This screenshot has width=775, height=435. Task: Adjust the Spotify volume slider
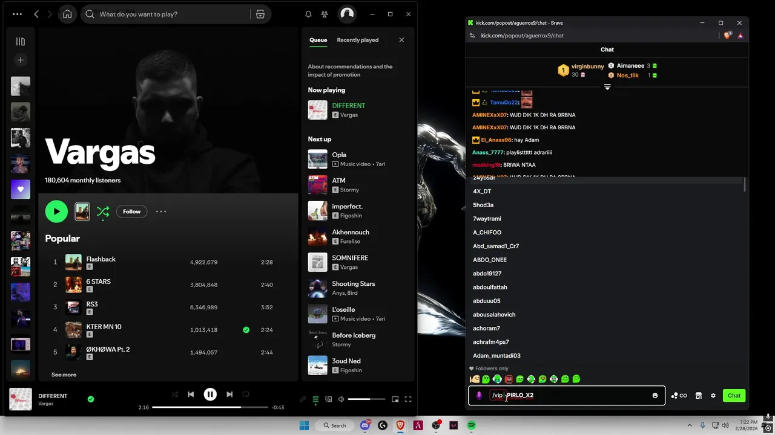tap(367, 399)
